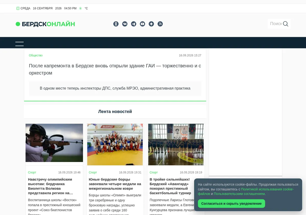Open Политикой использования cookie-файлов link
The height and width of the screenshot is (215, 306).
pos(246,192)
